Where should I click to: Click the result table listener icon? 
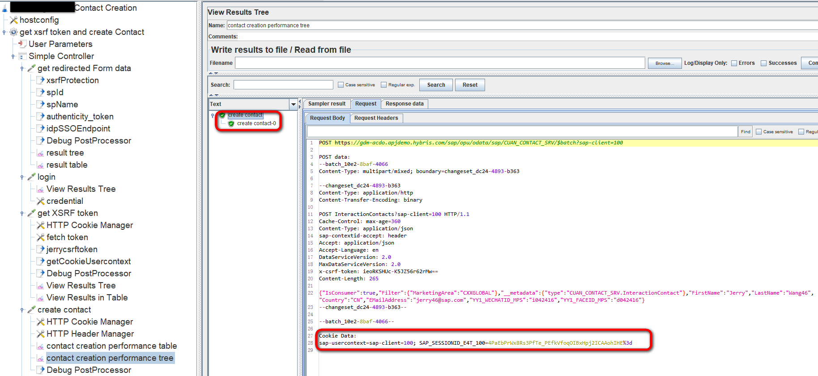point(40,165)
